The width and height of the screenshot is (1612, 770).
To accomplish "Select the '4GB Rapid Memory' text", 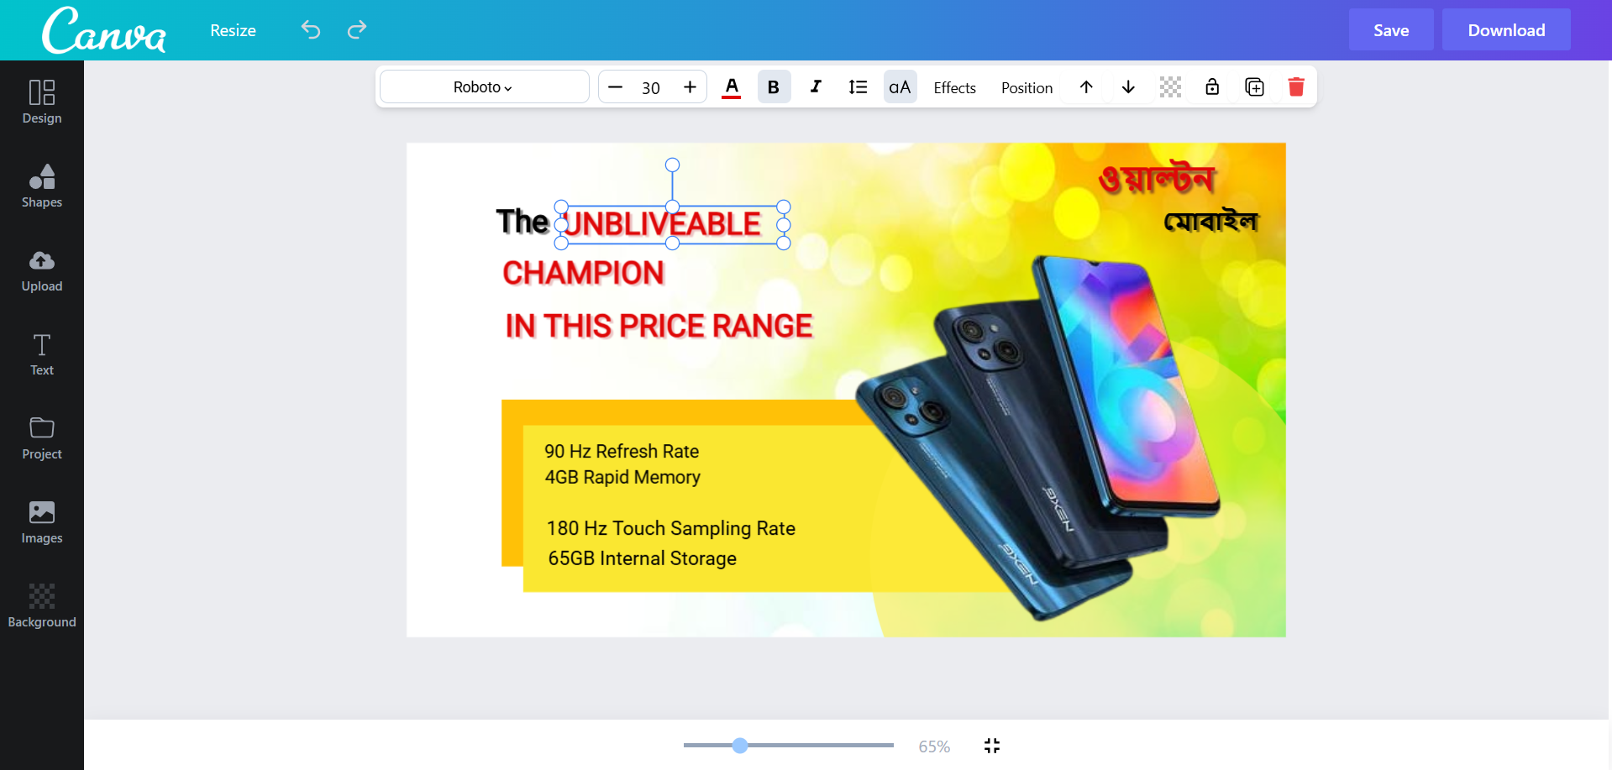I will (622, 478).
